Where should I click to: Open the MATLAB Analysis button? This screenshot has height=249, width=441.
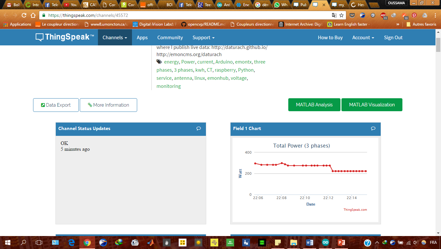coord(314,105)
